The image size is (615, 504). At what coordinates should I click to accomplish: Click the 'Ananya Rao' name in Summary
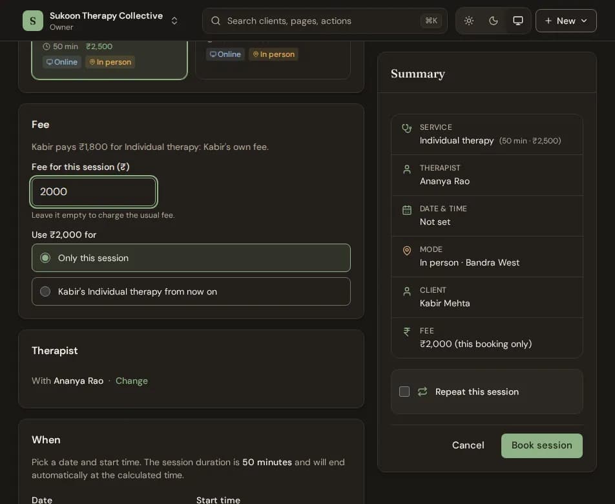coord(444,181)
